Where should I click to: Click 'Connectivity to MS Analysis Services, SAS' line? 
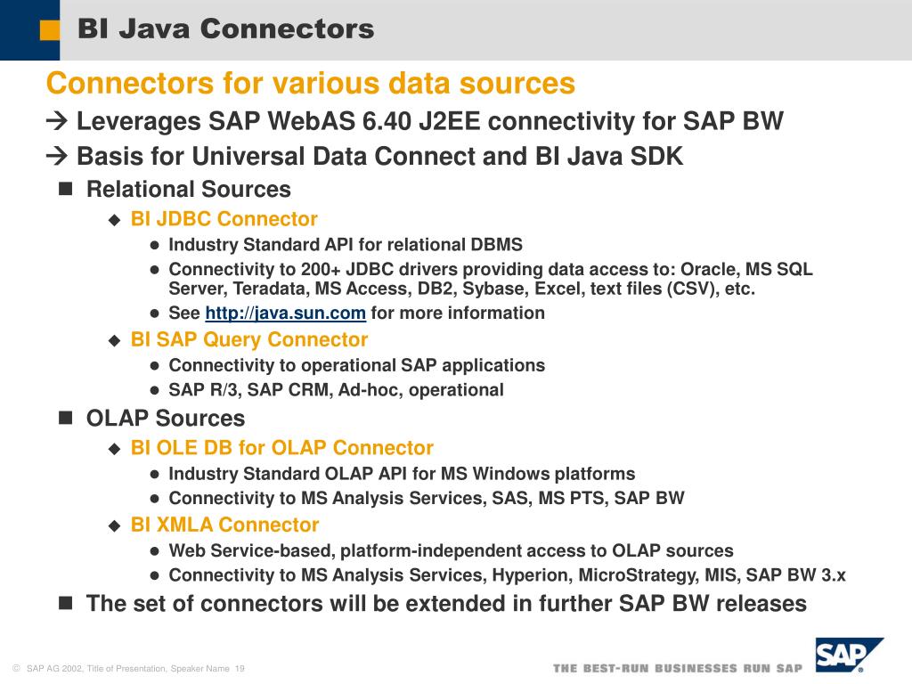coord(427,499)
